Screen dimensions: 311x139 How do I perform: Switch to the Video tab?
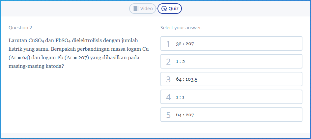click(143, 9)
